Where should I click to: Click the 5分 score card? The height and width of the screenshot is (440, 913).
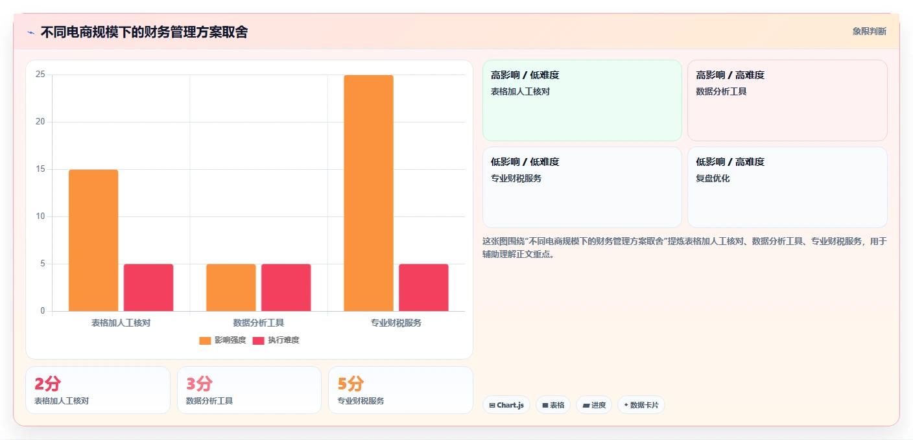[x=401, y=390]
